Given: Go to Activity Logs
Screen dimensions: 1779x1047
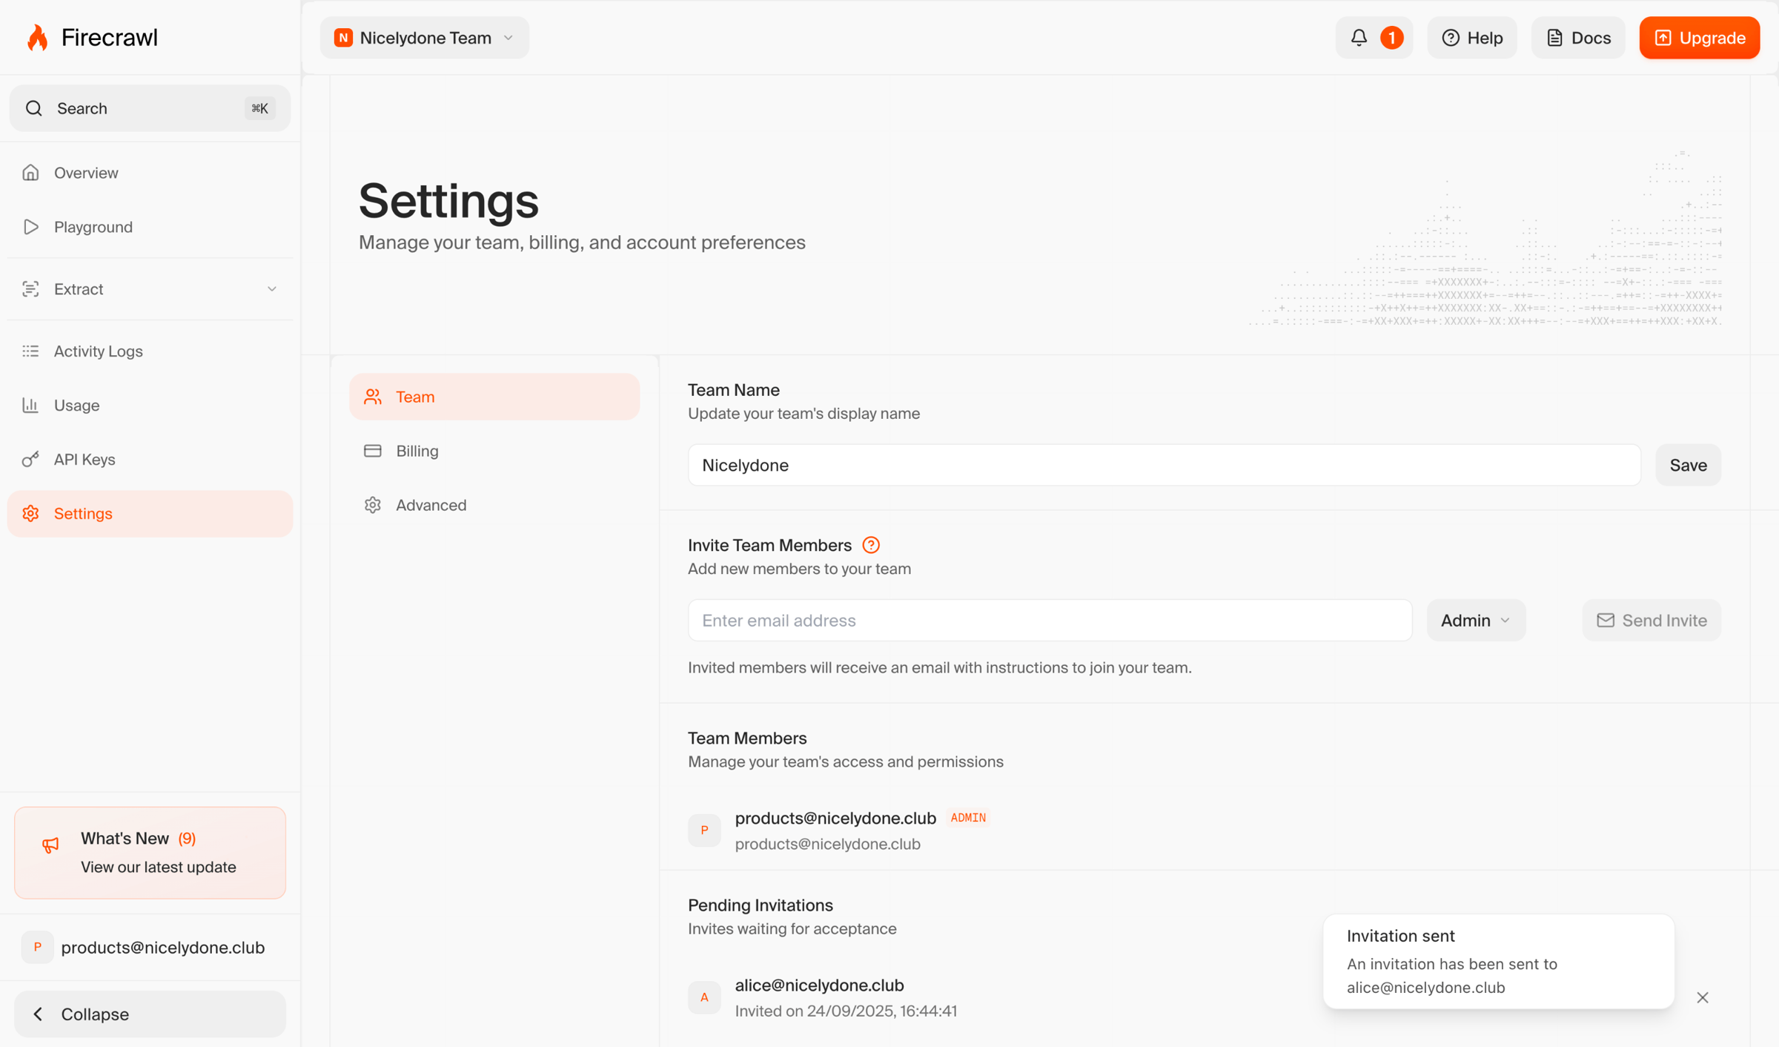Looking at the screenshot, I should coord(150,351).
